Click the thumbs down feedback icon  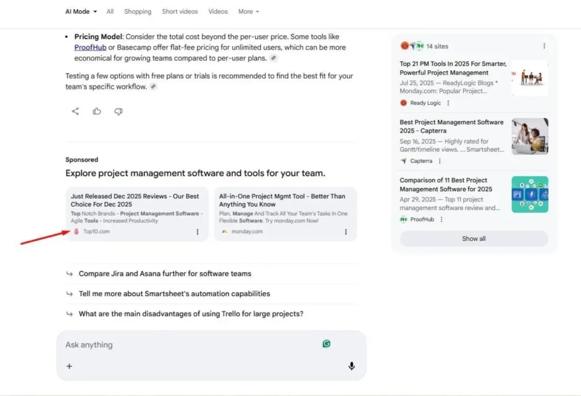click(x=119, y=112)
